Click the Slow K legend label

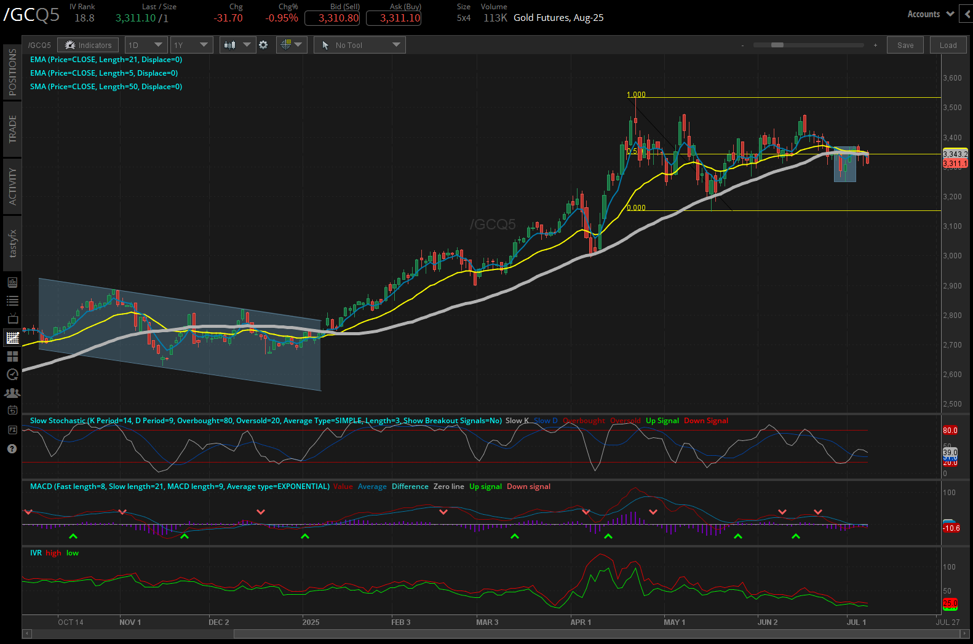[x=517, y=421]
